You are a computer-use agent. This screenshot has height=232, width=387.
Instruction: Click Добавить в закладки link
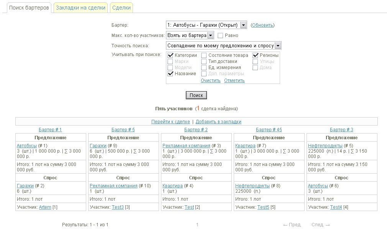tap(218, 122)
